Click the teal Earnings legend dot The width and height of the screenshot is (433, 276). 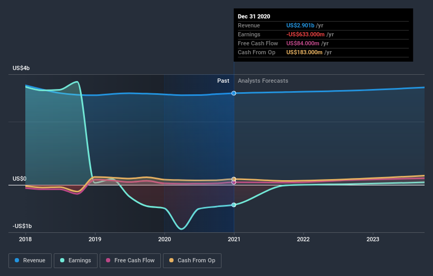62,260
